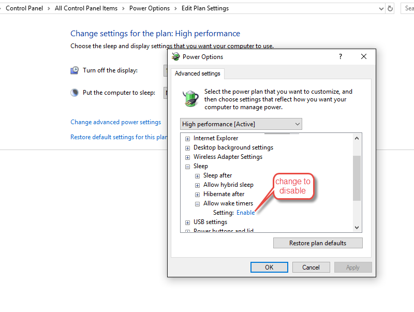Click the help question mark in Power Options dialog

pos(341,56)
